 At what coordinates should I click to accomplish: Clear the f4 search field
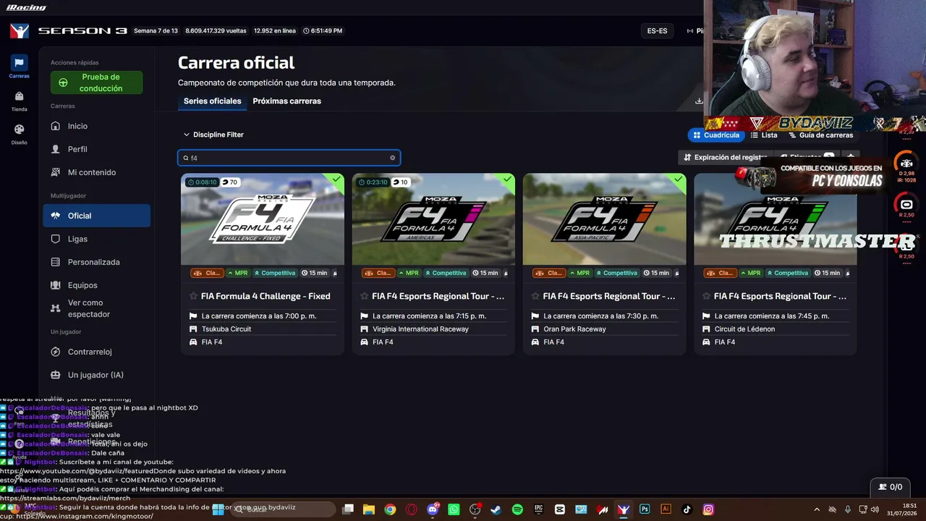[393, 158]
